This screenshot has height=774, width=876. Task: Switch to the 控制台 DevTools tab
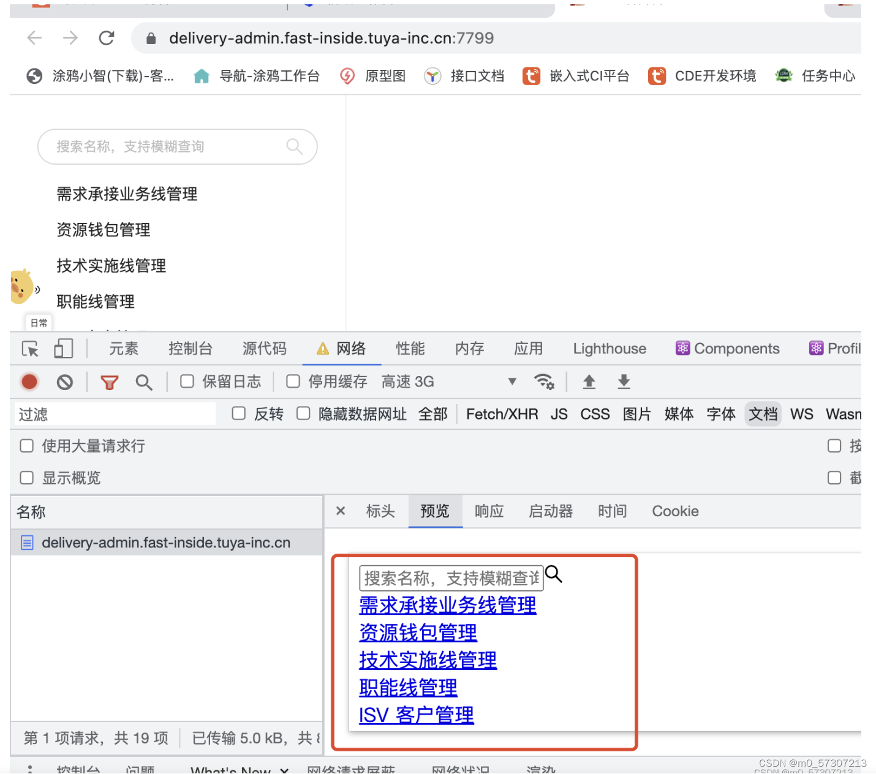click(x=191, y=348)
